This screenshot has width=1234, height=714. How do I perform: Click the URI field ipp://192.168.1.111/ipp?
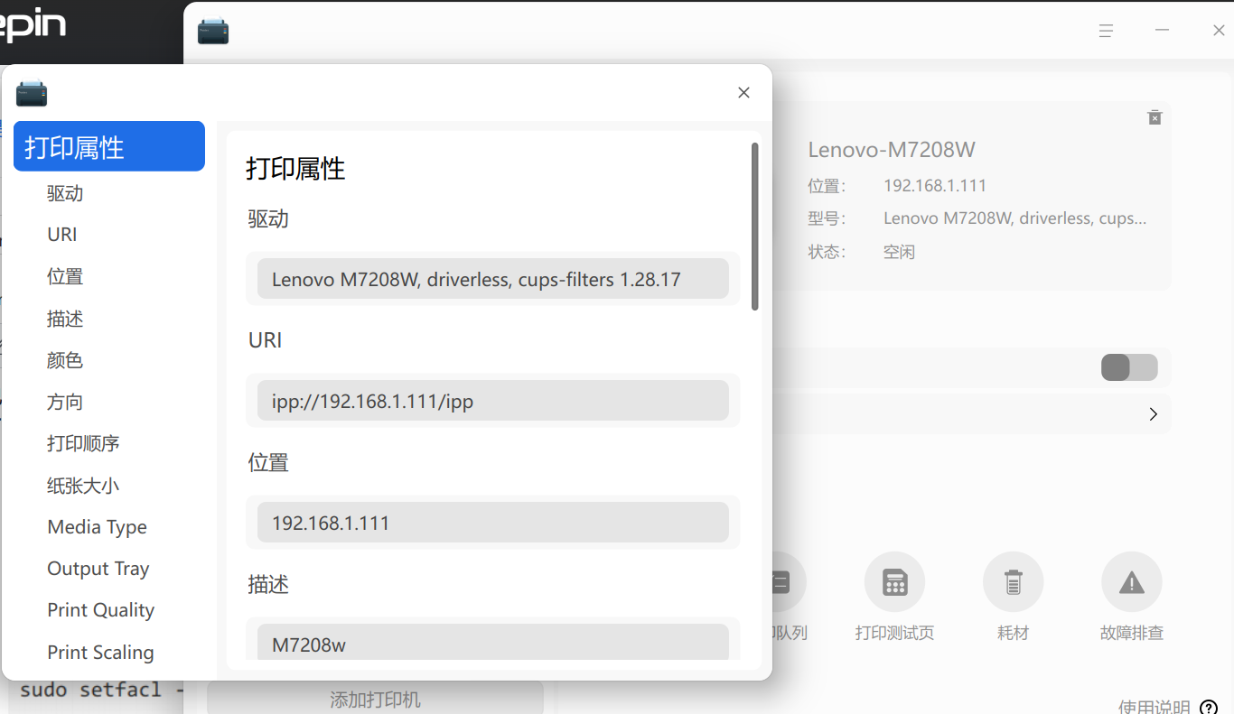point(493,401)
